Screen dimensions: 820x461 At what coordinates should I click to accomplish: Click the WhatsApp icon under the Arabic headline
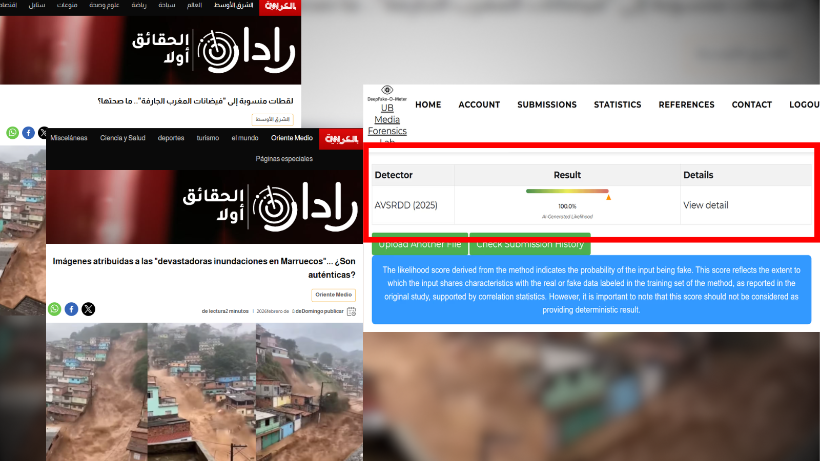tap(12, 133)
